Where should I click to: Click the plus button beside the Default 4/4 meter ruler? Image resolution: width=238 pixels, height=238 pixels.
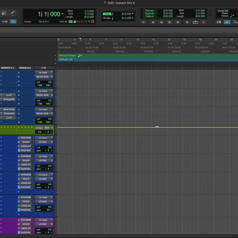click(55, 60)
